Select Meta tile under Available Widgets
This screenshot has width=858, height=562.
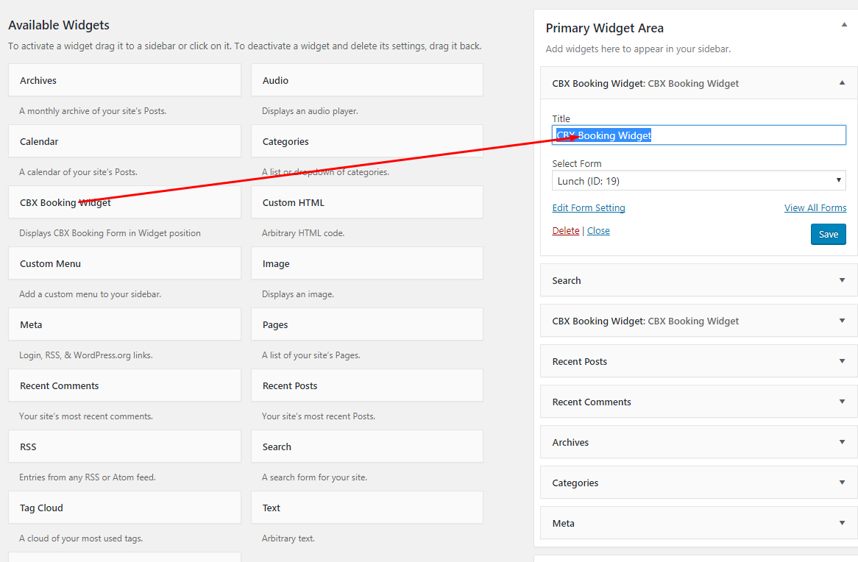pos(125,324)
